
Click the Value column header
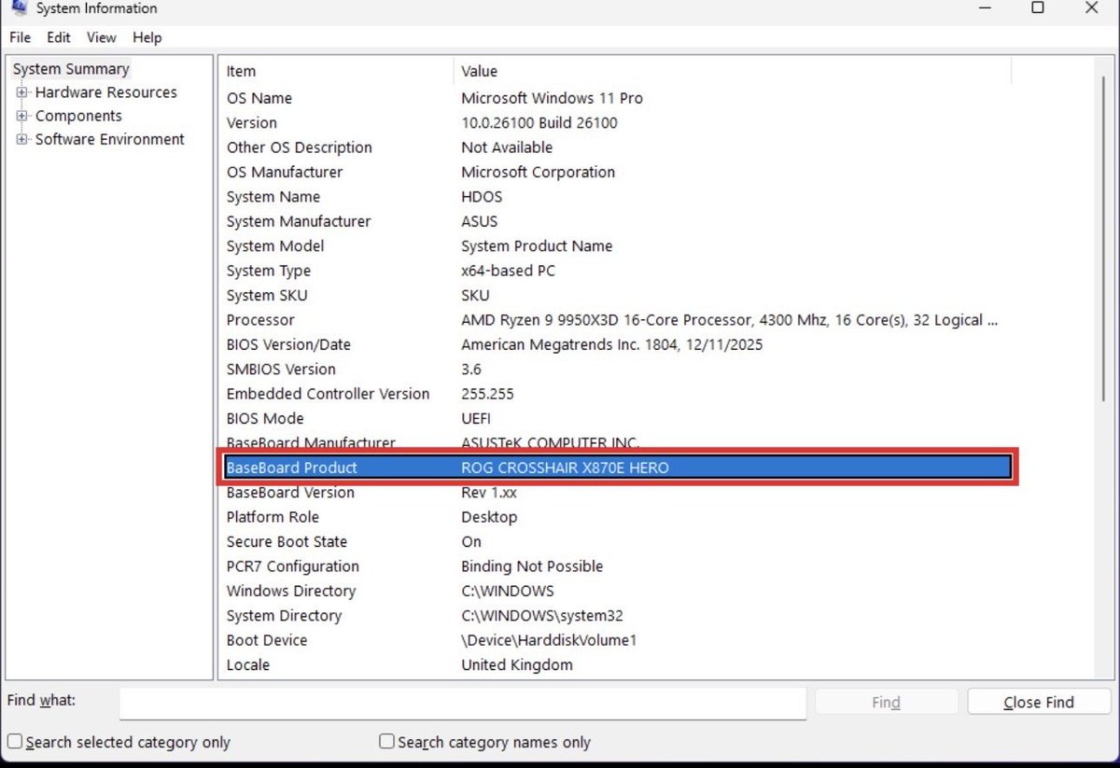[x=733, y=71]
